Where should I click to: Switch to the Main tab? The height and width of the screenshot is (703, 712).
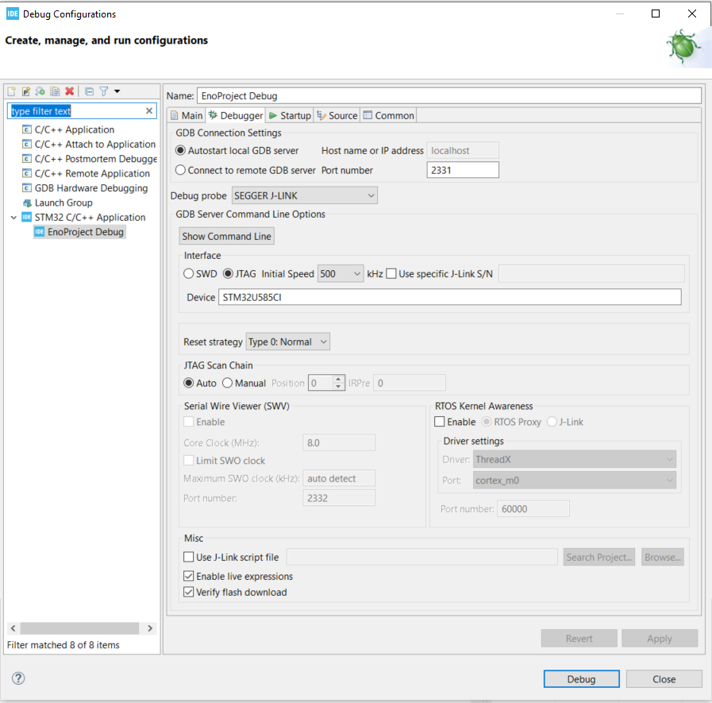tap(187, 115)
